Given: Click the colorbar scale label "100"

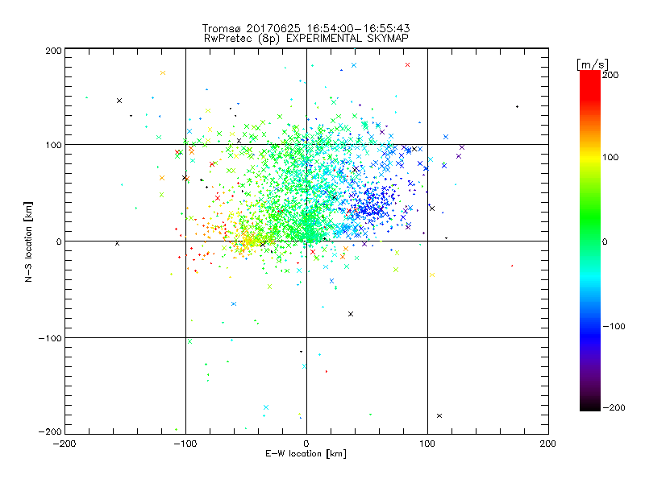Looking at the screenshot, I should (x=610, y=157).
